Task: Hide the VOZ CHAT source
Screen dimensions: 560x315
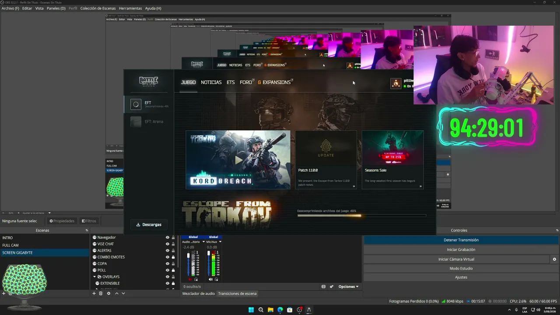Action: tap(167, 244)
